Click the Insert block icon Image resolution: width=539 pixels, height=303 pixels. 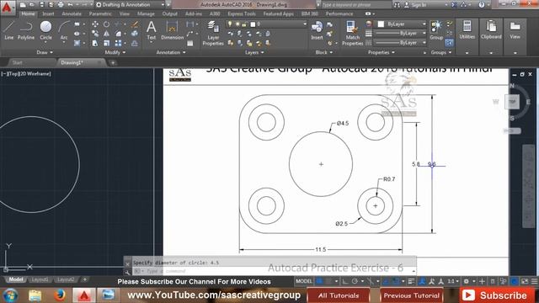pyautogui.click(x=317, y=30)
